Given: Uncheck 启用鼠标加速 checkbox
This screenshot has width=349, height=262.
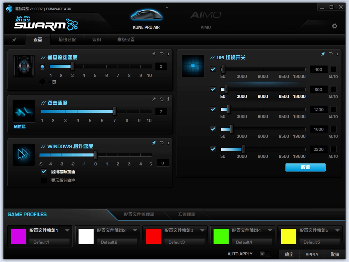Looking at the screenshot, I should click(x=44, y=172).
